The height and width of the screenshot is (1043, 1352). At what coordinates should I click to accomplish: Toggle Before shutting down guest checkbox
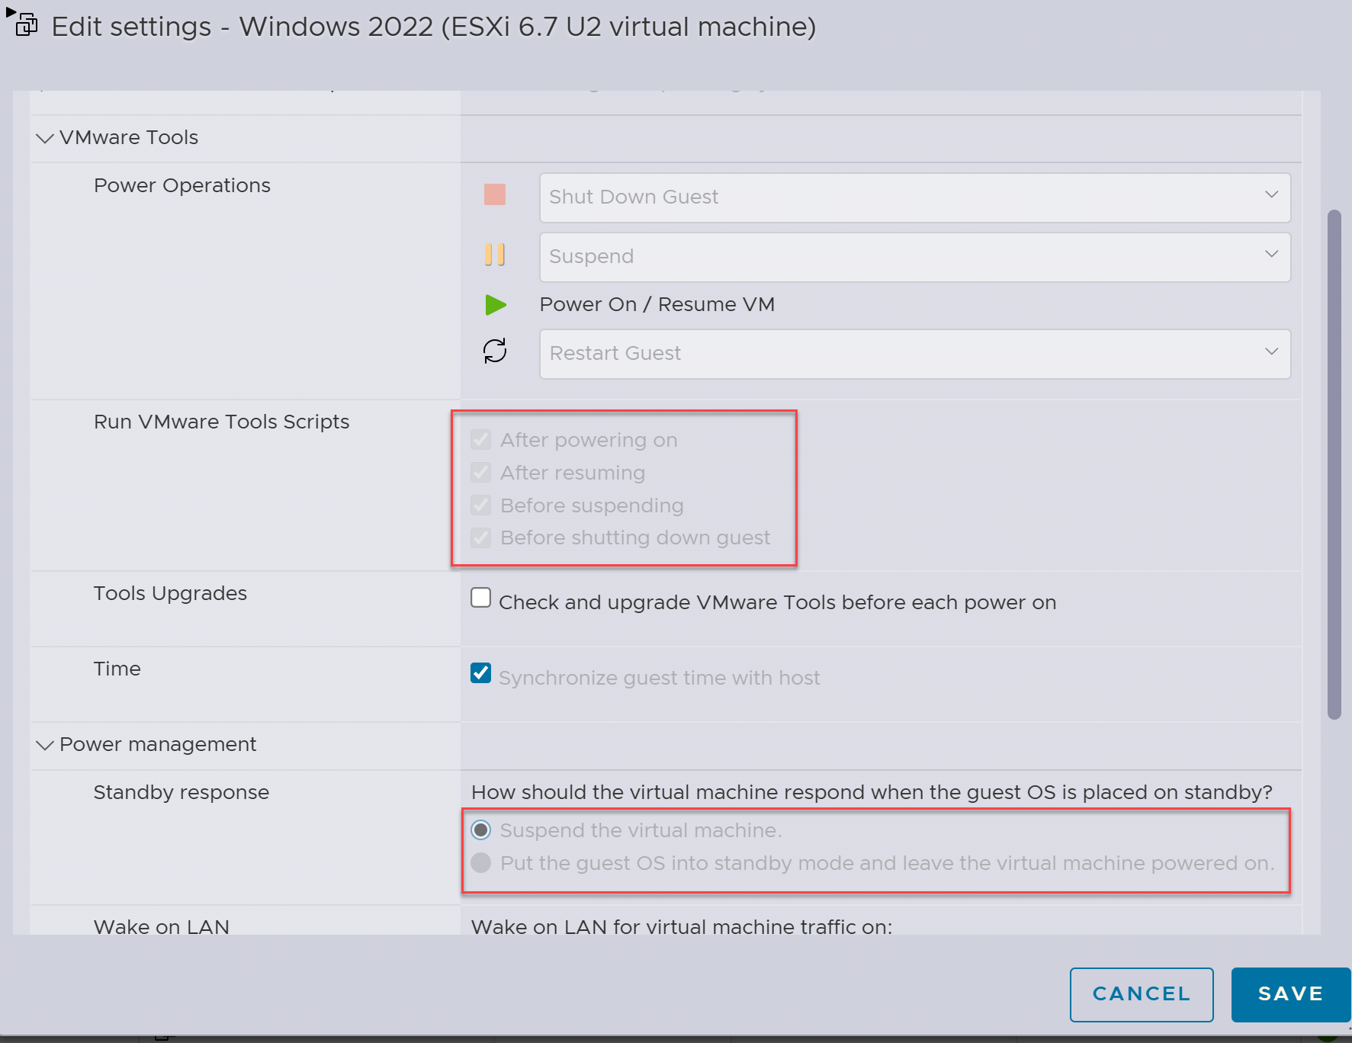(x=481, y=538)
